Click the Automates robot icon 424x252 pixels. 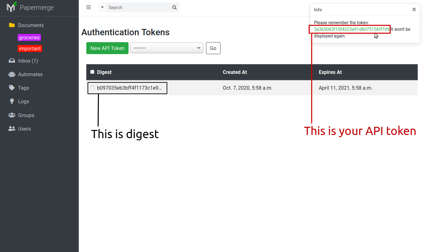point(12,74)
